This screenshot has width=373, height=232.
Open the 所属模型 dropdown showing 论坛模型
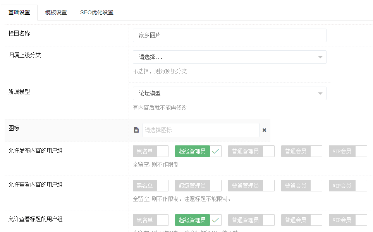(x=229, y=94)
